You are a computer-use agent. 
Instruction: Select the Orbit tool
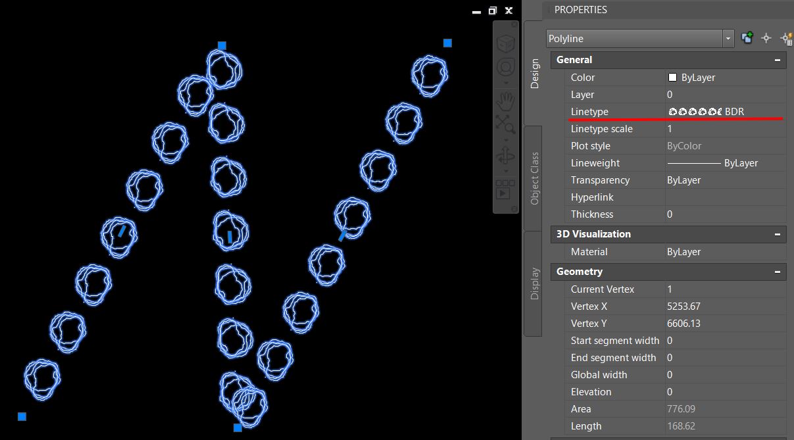point(505,157)
